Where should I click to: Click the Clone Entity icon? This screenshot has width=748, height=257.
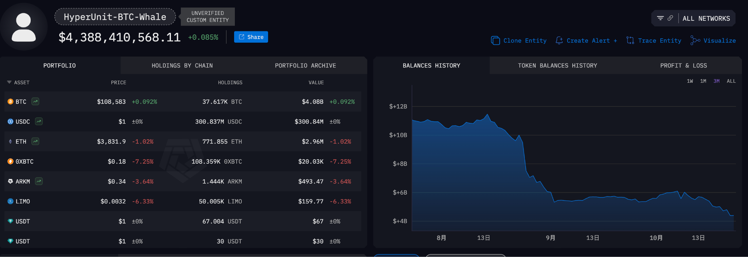coord(495,40)
